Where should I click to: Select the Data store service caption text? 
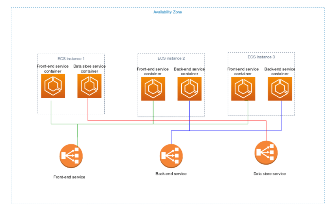click(x=269, y=174)
